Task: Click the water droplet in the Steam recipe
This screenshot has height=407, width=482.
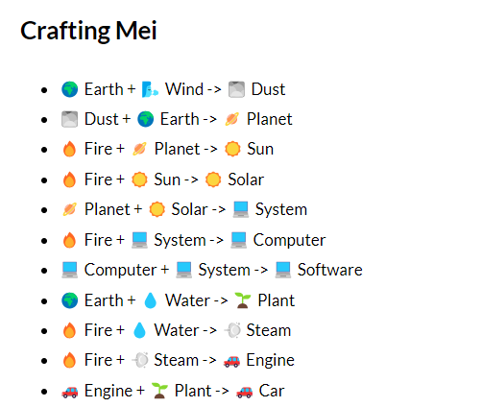Action: coord(139,330)
